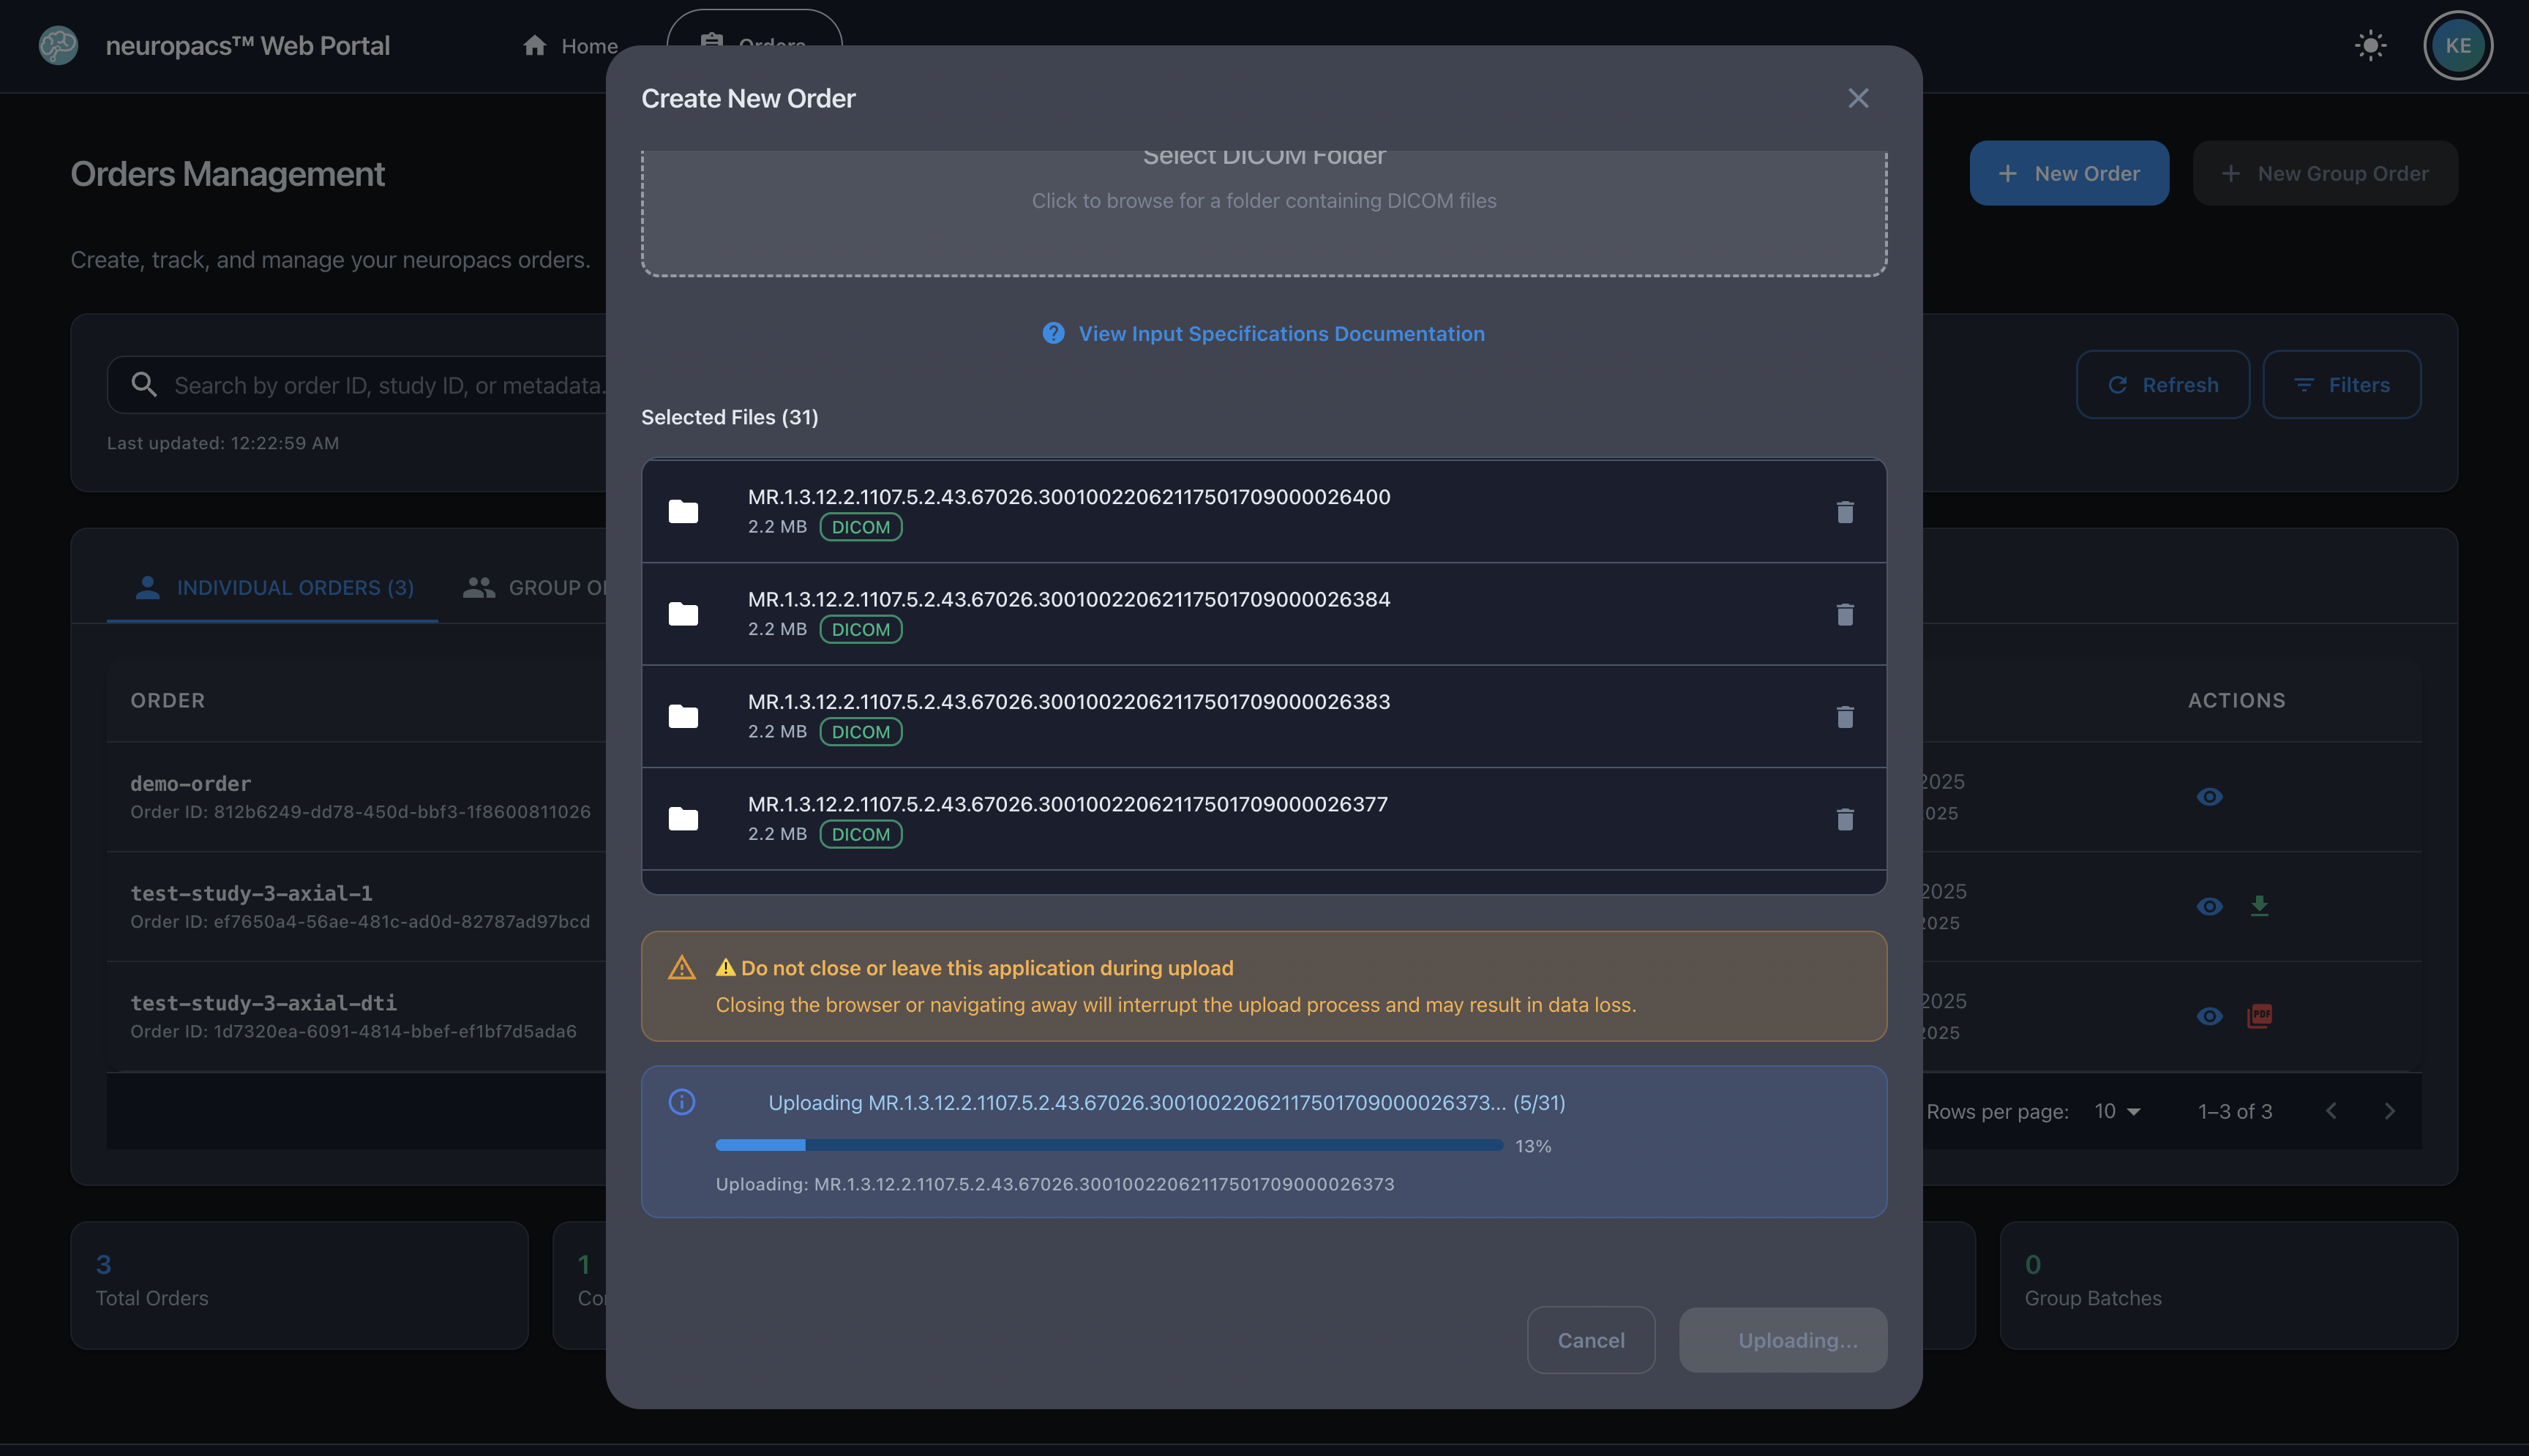This screenshot has height=1456, width=2529.
Task: Click the upload progress bar at 13%
Action: (x=1107, y=1145)
